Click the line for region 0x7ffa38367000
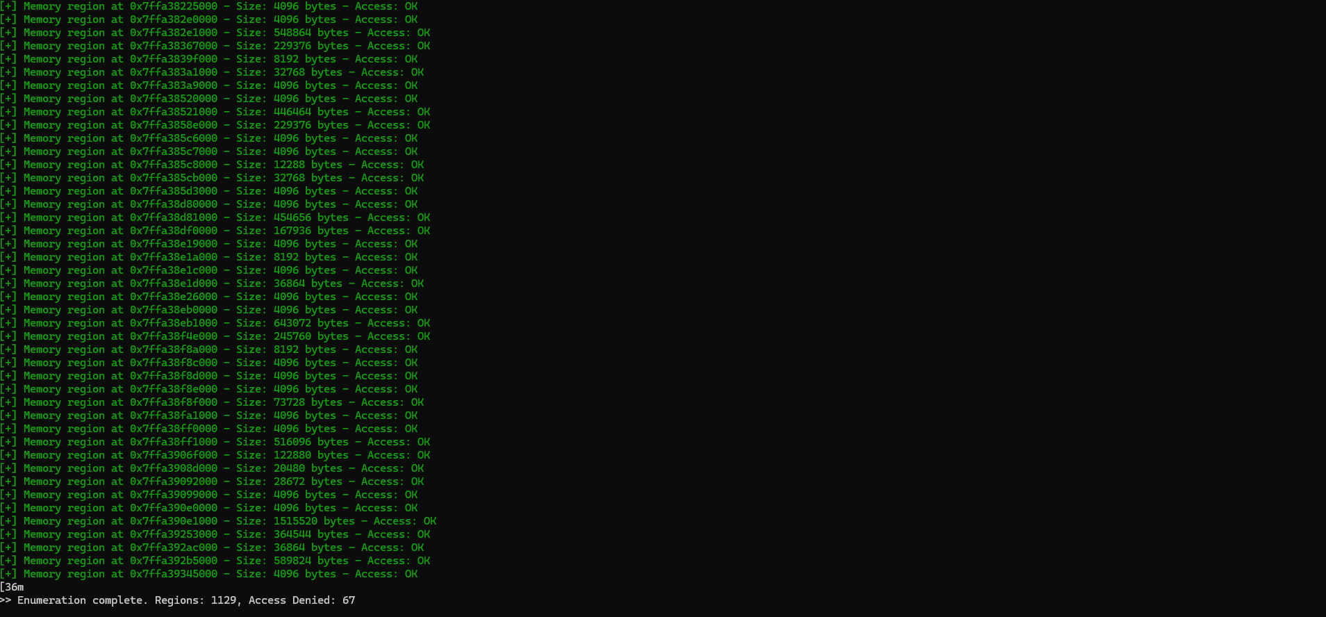The height and width of the screenshot is (617, 1326). [215, 46]
